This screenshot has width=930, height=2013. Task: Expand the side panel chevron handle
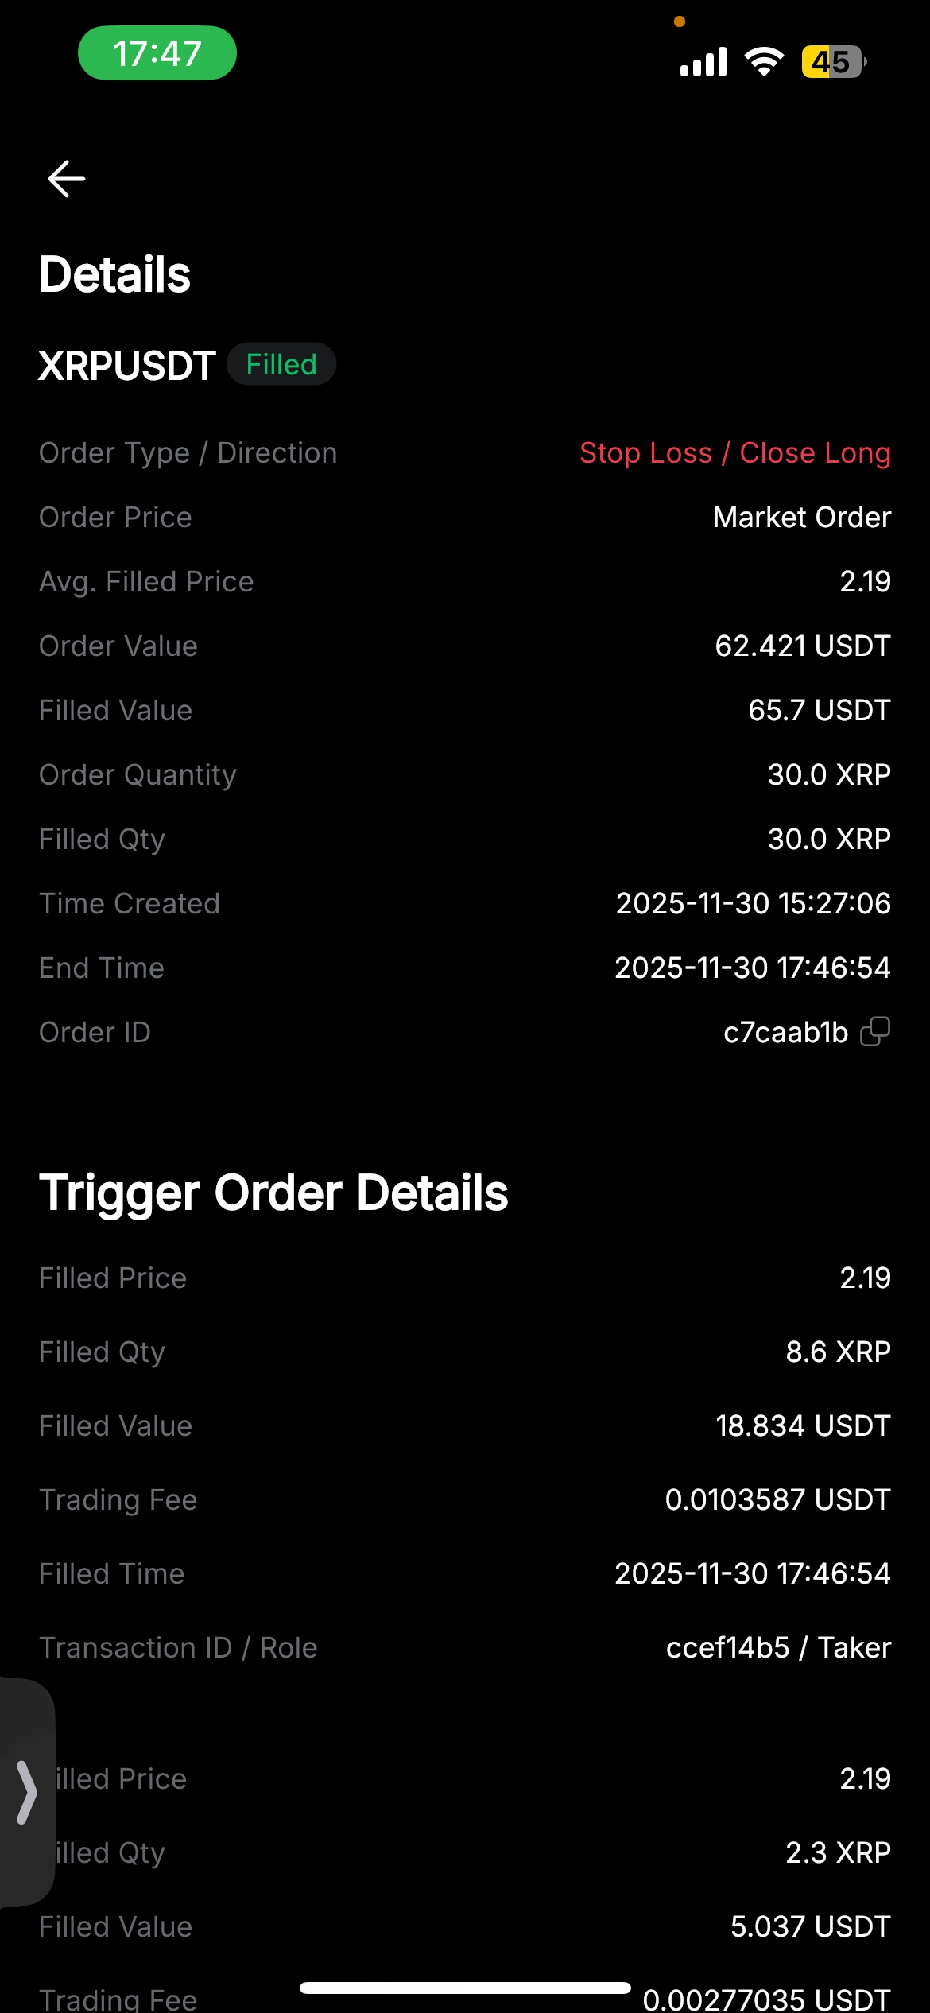click(x=27, y=1792)
